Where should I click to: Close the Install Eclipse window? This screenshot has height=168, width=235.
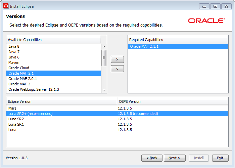227,6
